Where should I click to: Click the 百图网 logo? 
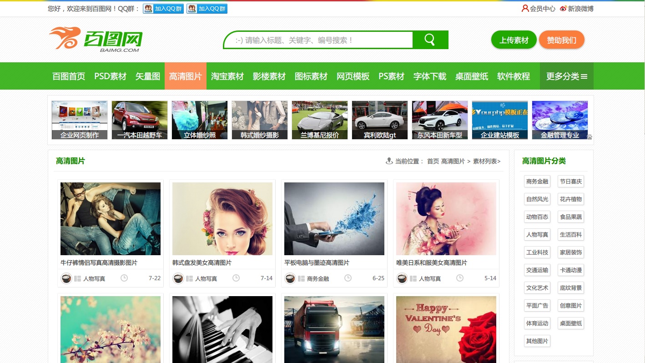coord(96,39)
